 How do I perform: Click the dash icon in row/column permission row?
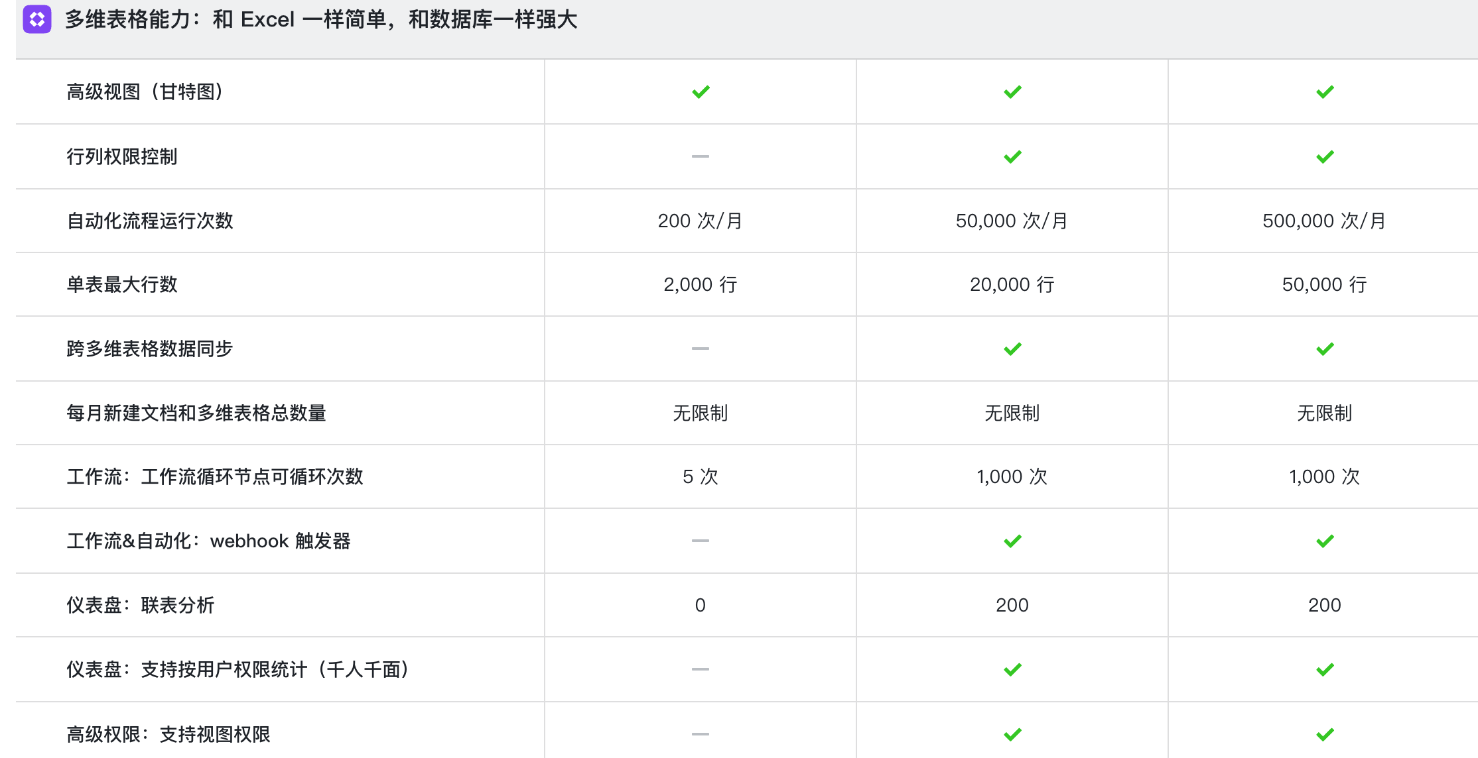pyautogui.click(x=701, y=156)
